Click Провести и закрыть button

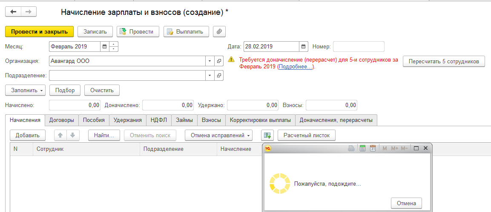point(40,31)
